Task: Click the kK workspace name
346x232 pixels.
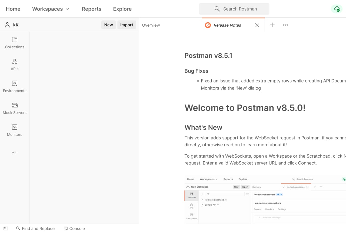Action: 16,25
